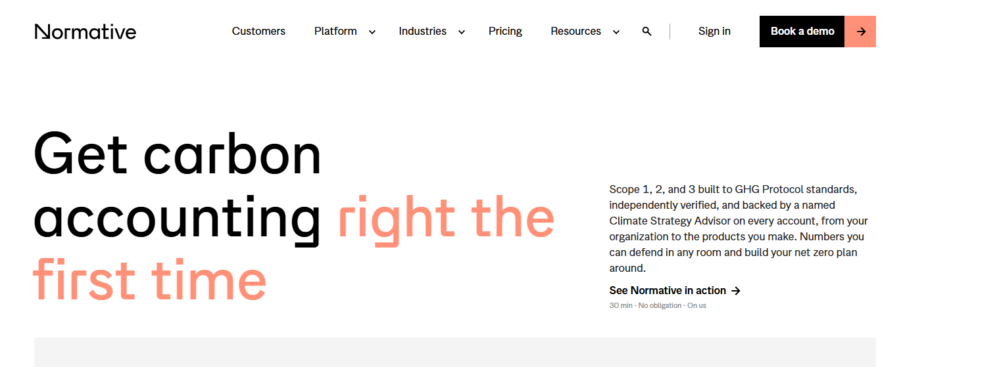Open the Customers page

click(x=258, y=32)
